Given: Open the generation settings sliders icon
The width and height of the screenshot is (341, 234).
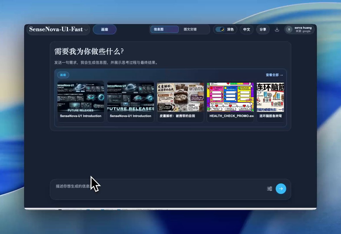Looking at the screenshot, I should pyautogui.click(x=270, y=189).
